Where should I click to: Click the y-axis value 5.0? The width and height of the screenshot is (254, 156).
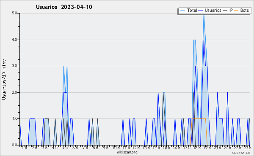[14, 13]
